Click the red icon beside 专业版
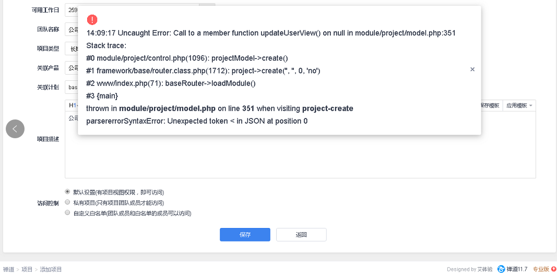Viewport: 557px width, 277px height. pos(553,269)
